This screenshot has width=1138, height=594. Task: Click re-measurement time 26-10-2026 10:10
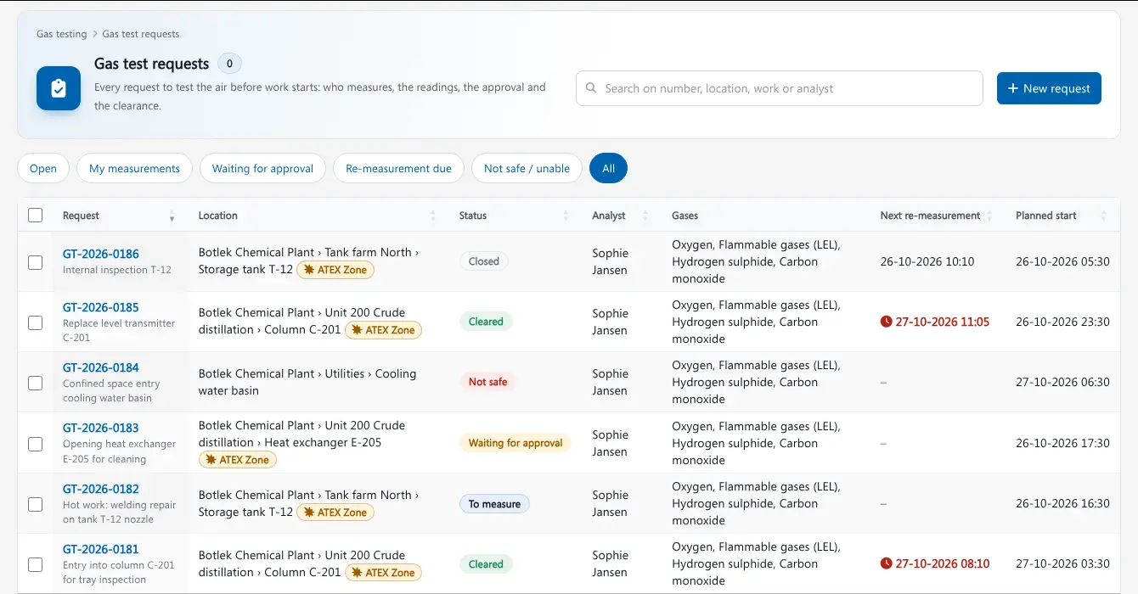tap(927, 261)
